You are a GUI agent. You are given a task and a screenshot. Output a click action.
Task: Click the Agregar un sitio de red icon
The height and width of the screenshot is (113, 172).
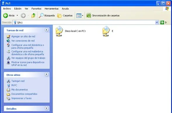(8, 37)
